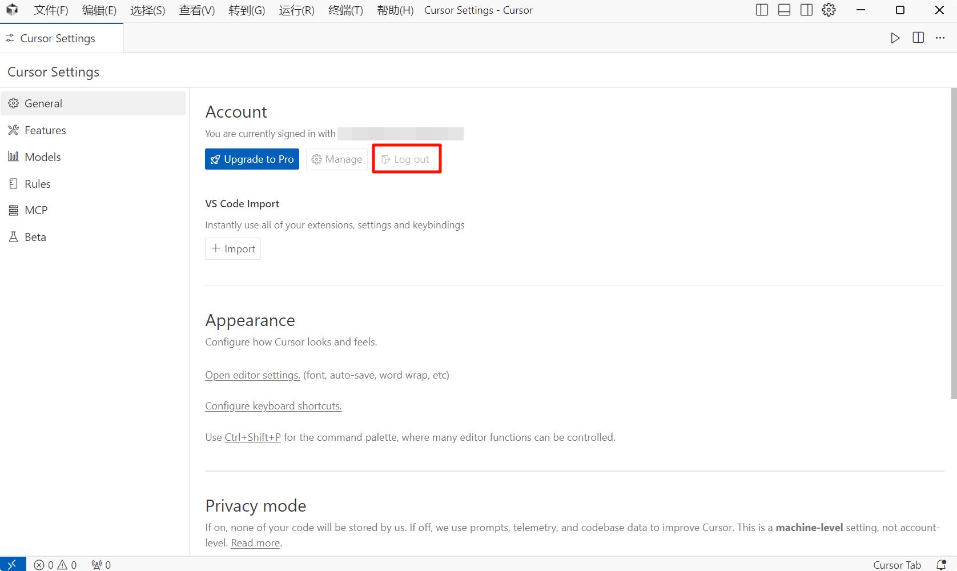Viewport: 957px width, 571px height.
Task: Open the 终端(T) menu
Action: point(346,10)
